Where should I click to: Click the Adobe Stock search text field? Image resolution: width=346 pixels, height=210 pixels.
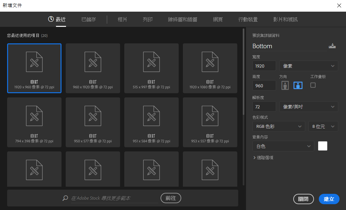[115, 198]
